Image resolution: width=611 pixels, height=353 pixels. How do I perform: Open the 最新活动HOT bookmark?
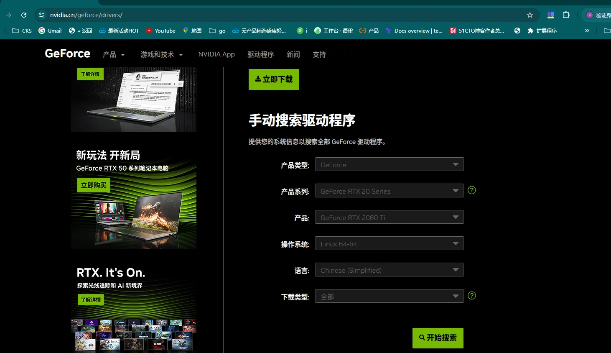(119, 31)
